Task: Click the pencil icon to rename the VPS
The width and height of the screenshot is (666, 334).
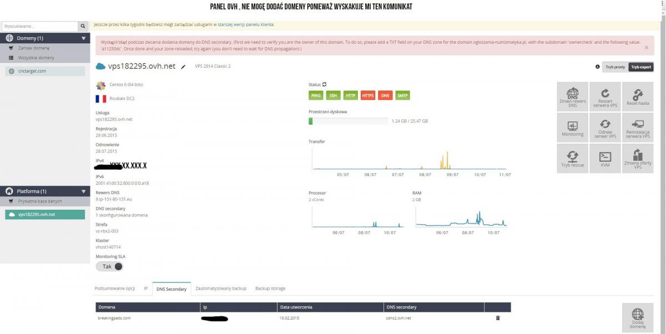Action: 183,67
